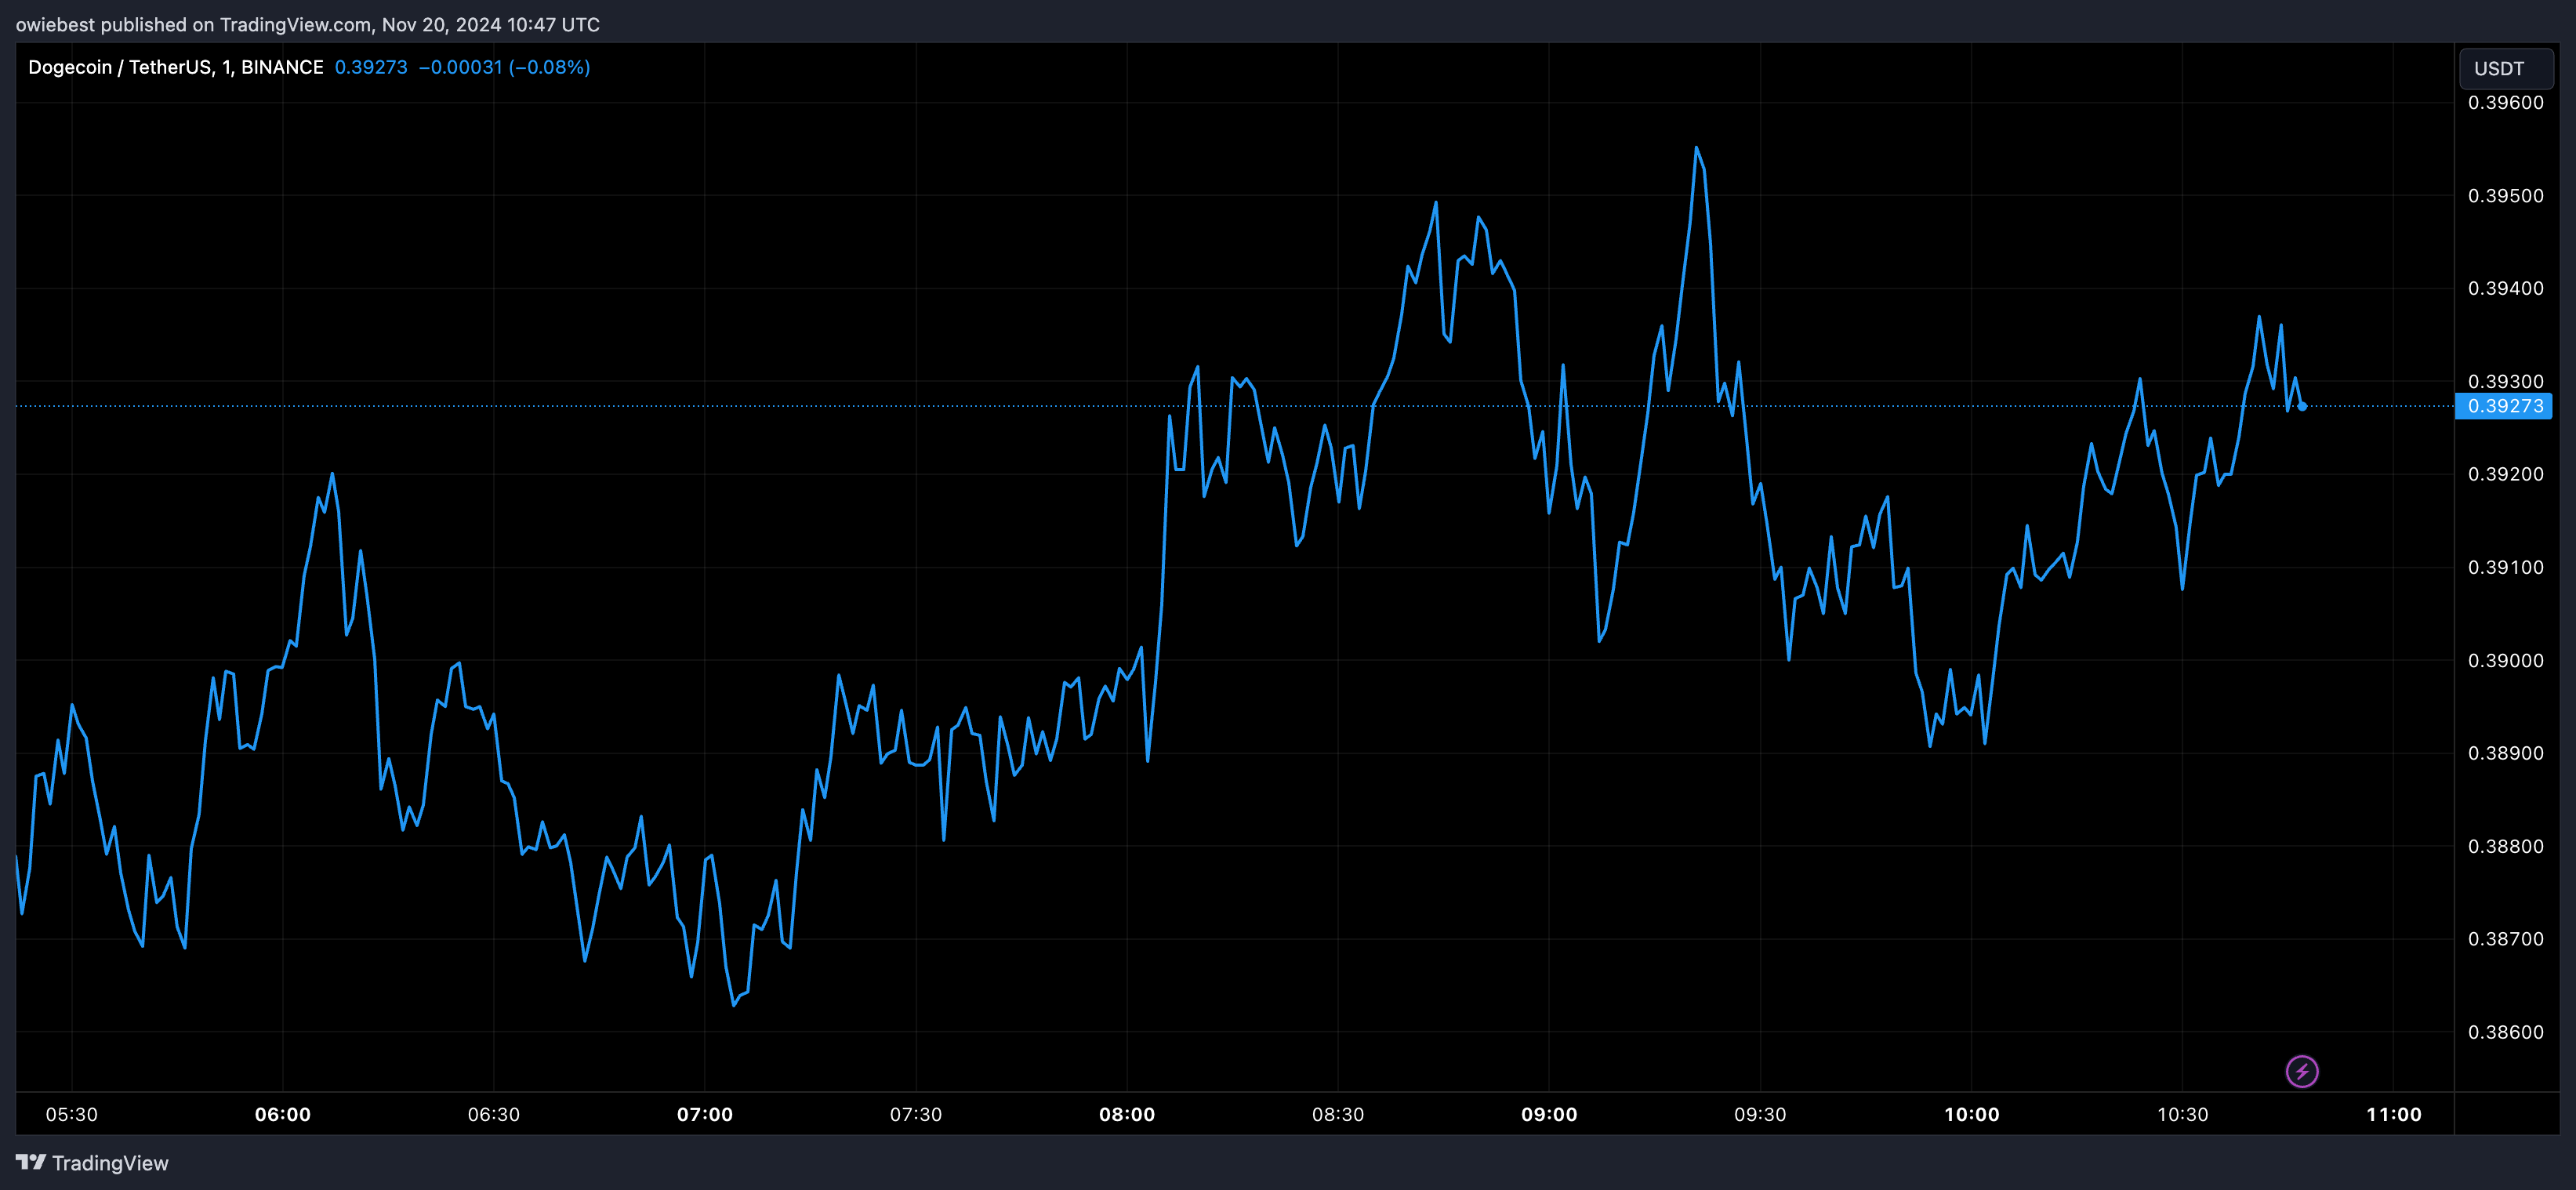Click the owiebest username link
This screenshot has width=2576, height=1190.
(56, 24)
